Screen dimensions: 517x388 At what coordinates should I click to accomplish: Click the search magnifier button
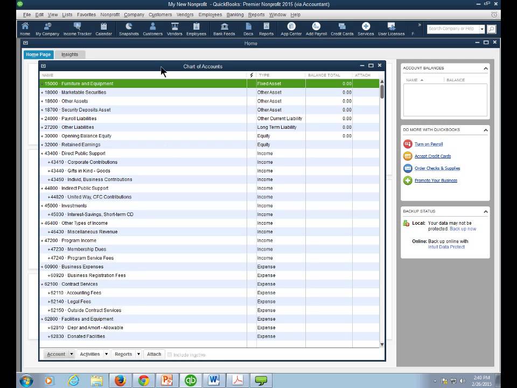click(x=491, y=29)
